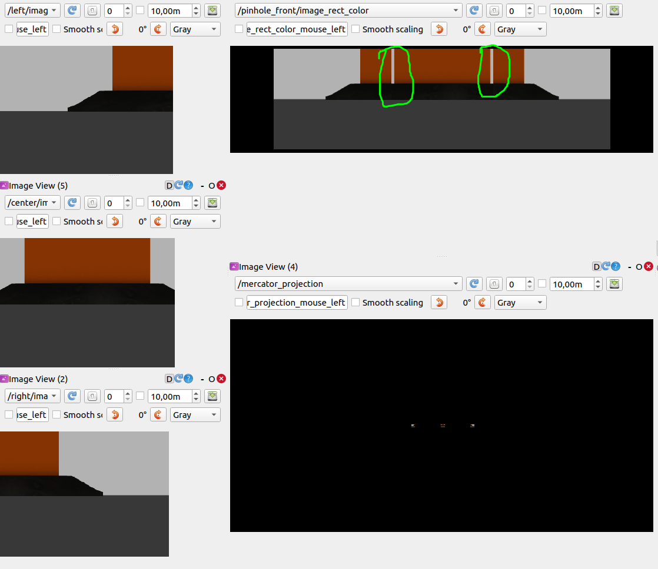The height and width of the screenshot is (569, 658).
Task: Enable Smooth scaling for the pinhole_front image
Action: point(355,29)
